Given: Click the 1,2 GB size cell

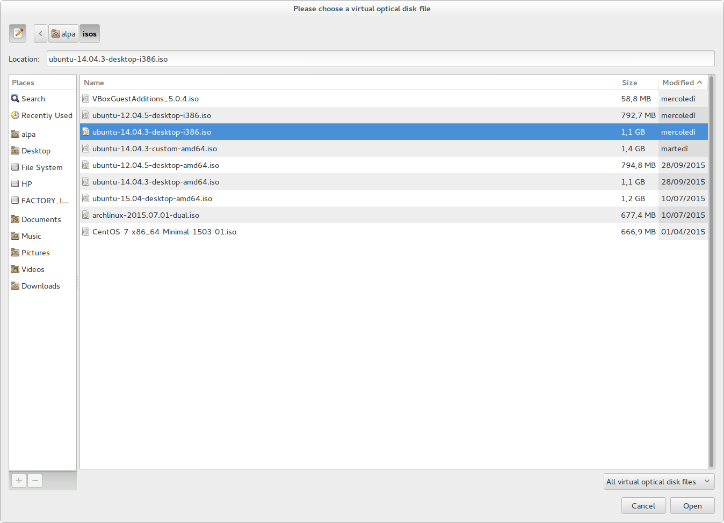Looking at the screenshot, I should coord(633,198).
